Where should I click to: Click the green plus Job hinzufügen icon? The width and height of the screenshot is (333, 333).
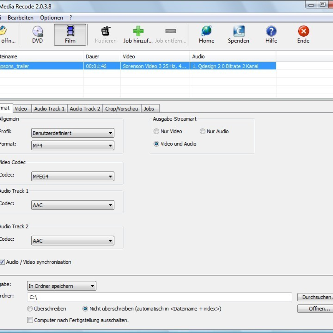click(138, 31)
